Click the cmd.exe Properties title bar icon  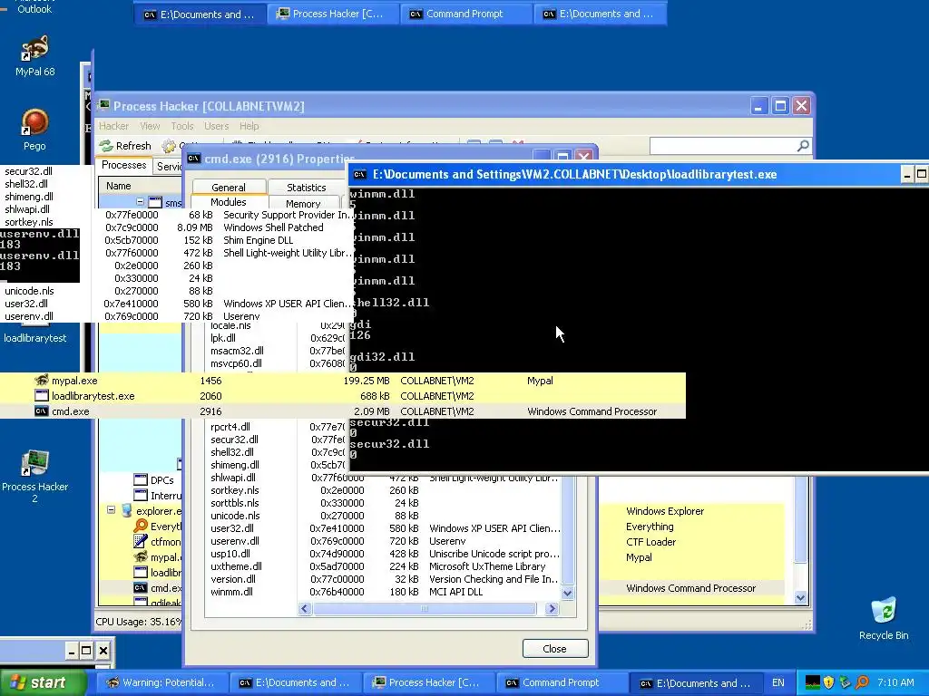tap(194, 159)
